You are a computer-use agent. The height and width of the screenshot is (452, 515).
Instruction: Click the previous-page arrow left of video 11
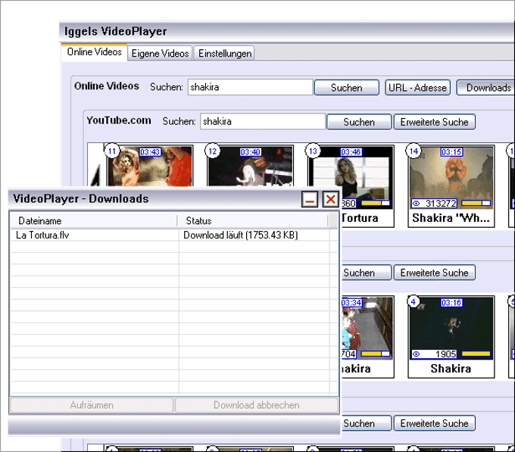pos(95,176)
